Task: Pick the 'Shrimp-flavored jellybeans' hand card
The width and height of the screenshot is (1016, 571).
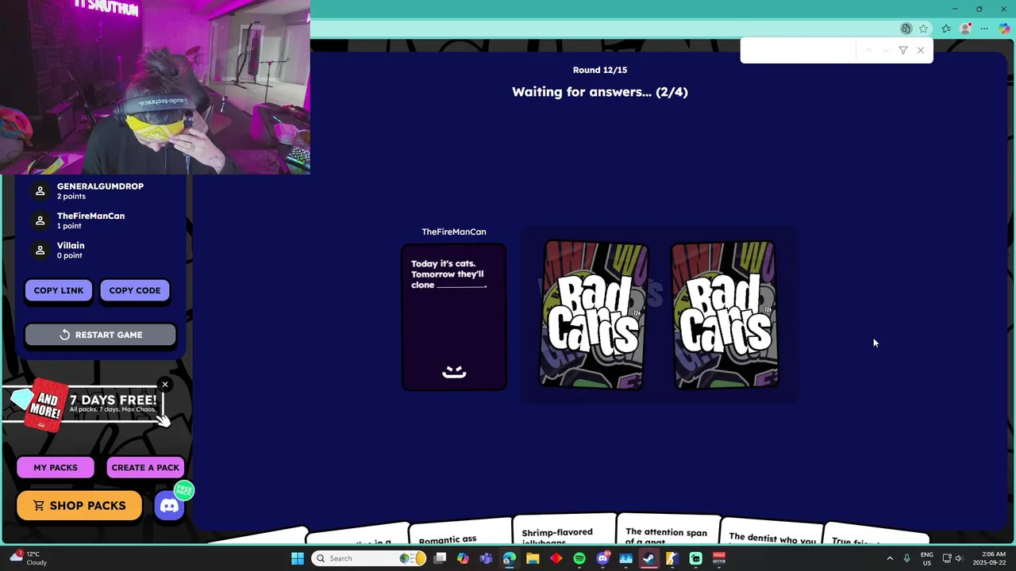Action: click(x=564, y=529)
